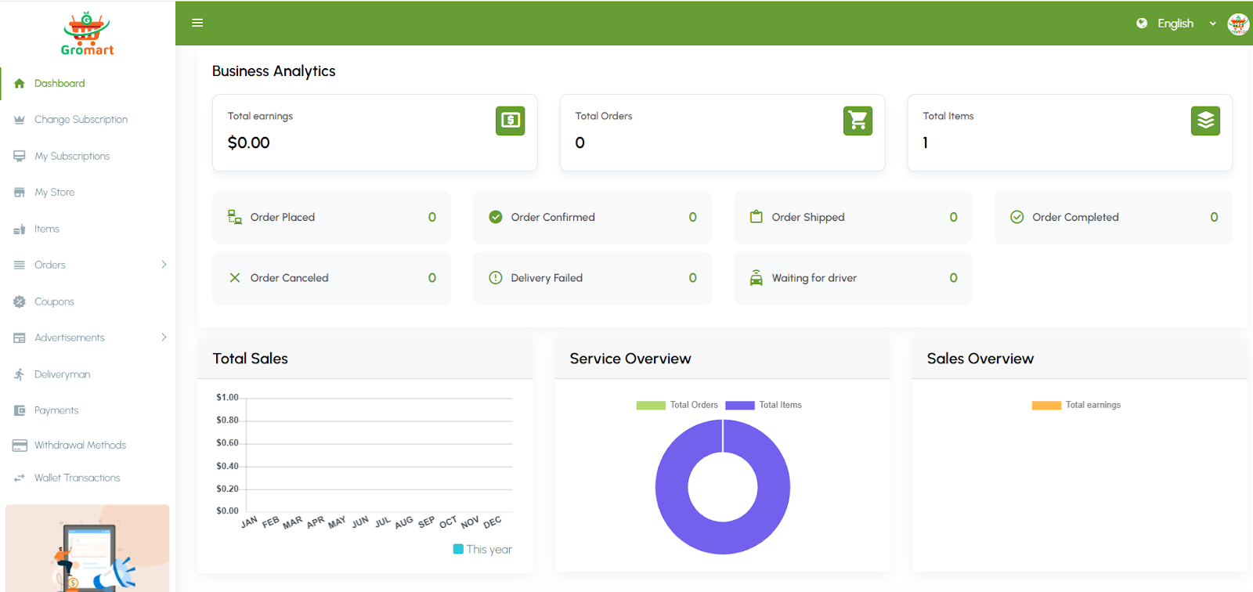Click the Total Orders cart icon

[x=858, y=121]
